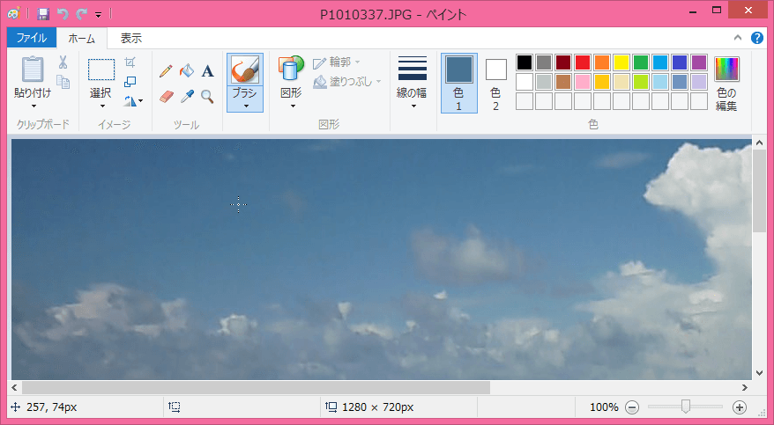Screen dimensions: 774x425
Task: Select the Eraser tool
Action: (167, 97)
